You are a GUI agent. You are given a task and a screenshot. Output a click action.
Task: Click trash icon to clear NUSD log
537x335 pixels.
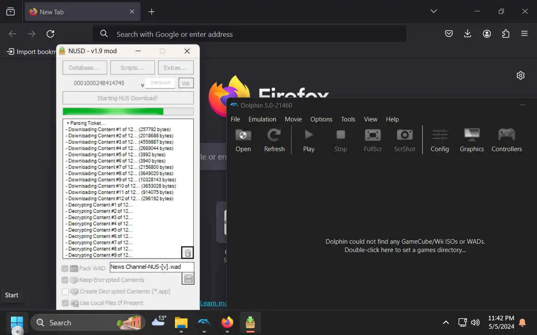(x=188, y=253)
